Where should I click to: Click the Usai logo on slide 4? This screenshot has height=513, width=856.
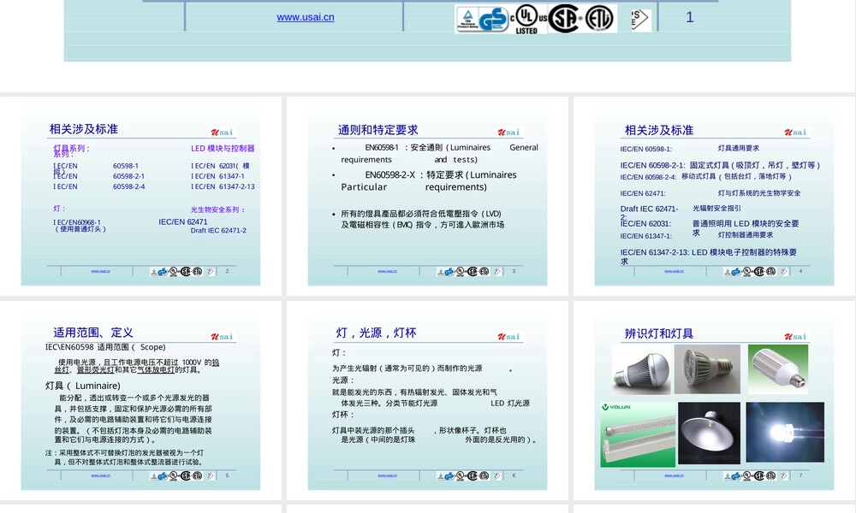pyautogui.click(x=795, y=132)
